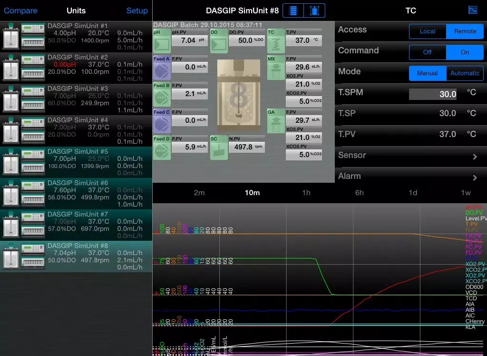Open the trend chart icon top right
The image size is (487, 356).
click(473, 10)
